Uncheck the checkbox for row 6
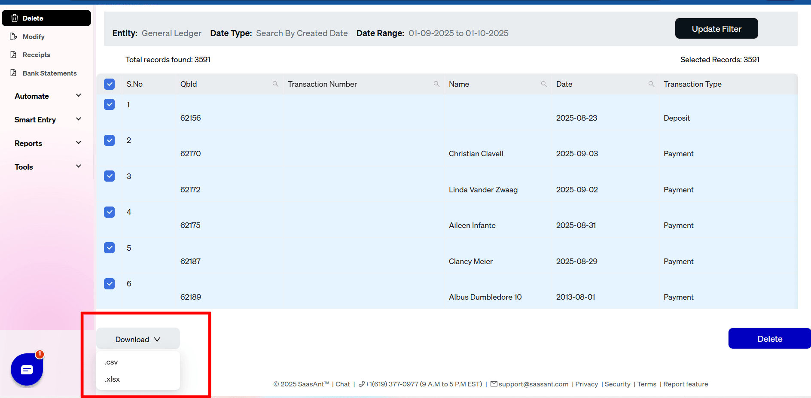Screen dimensions: 811x398 (110, 284)
